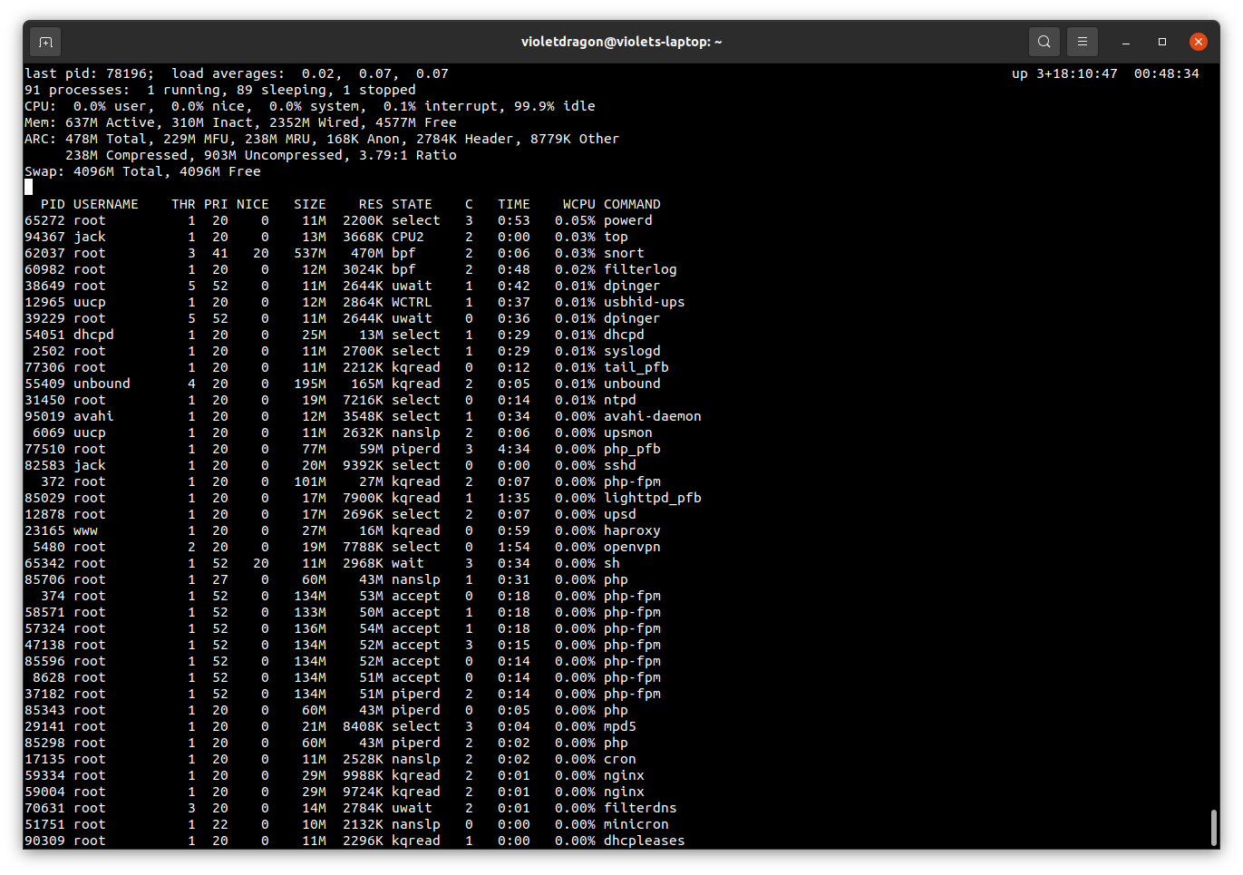
Task: Click the uptime '3+18:10:47' text
Action: tap(1077, 73)
